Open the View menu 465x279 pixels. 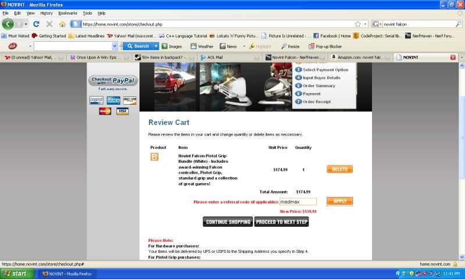31,13
